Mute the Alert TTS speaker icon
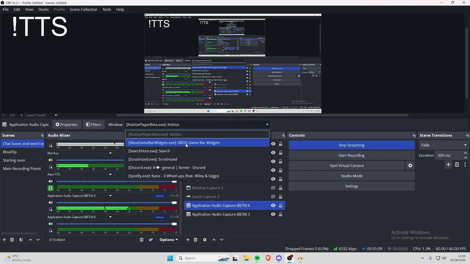470x264 pixels. click(51, 181)
